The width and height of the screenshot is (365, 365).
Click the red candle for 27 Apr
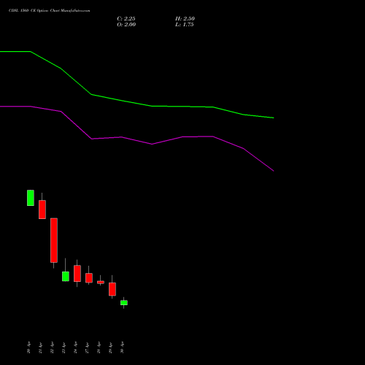pos(89,278)
